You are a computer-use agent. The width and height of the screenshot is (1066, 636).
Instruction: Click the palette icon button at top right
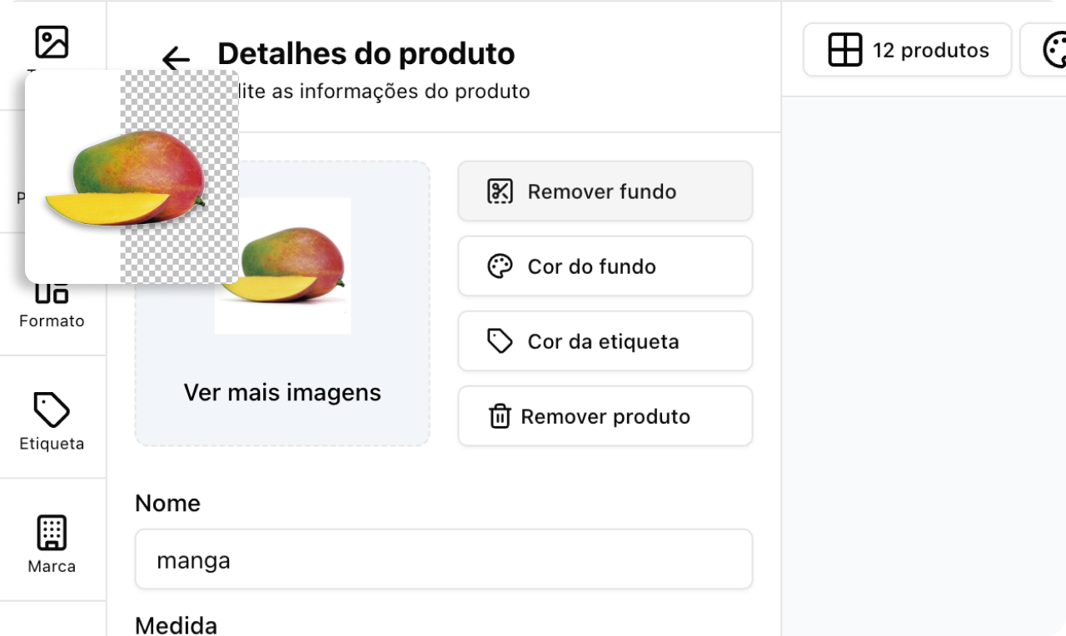pyautogui.click(x=1053, y=50)
